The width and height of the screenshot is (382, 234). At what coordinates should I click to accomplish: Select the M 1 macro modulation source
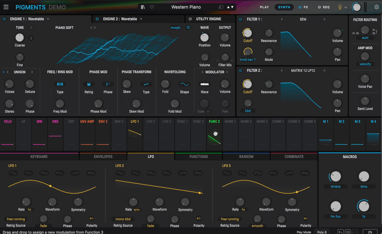tap(326, 134)
